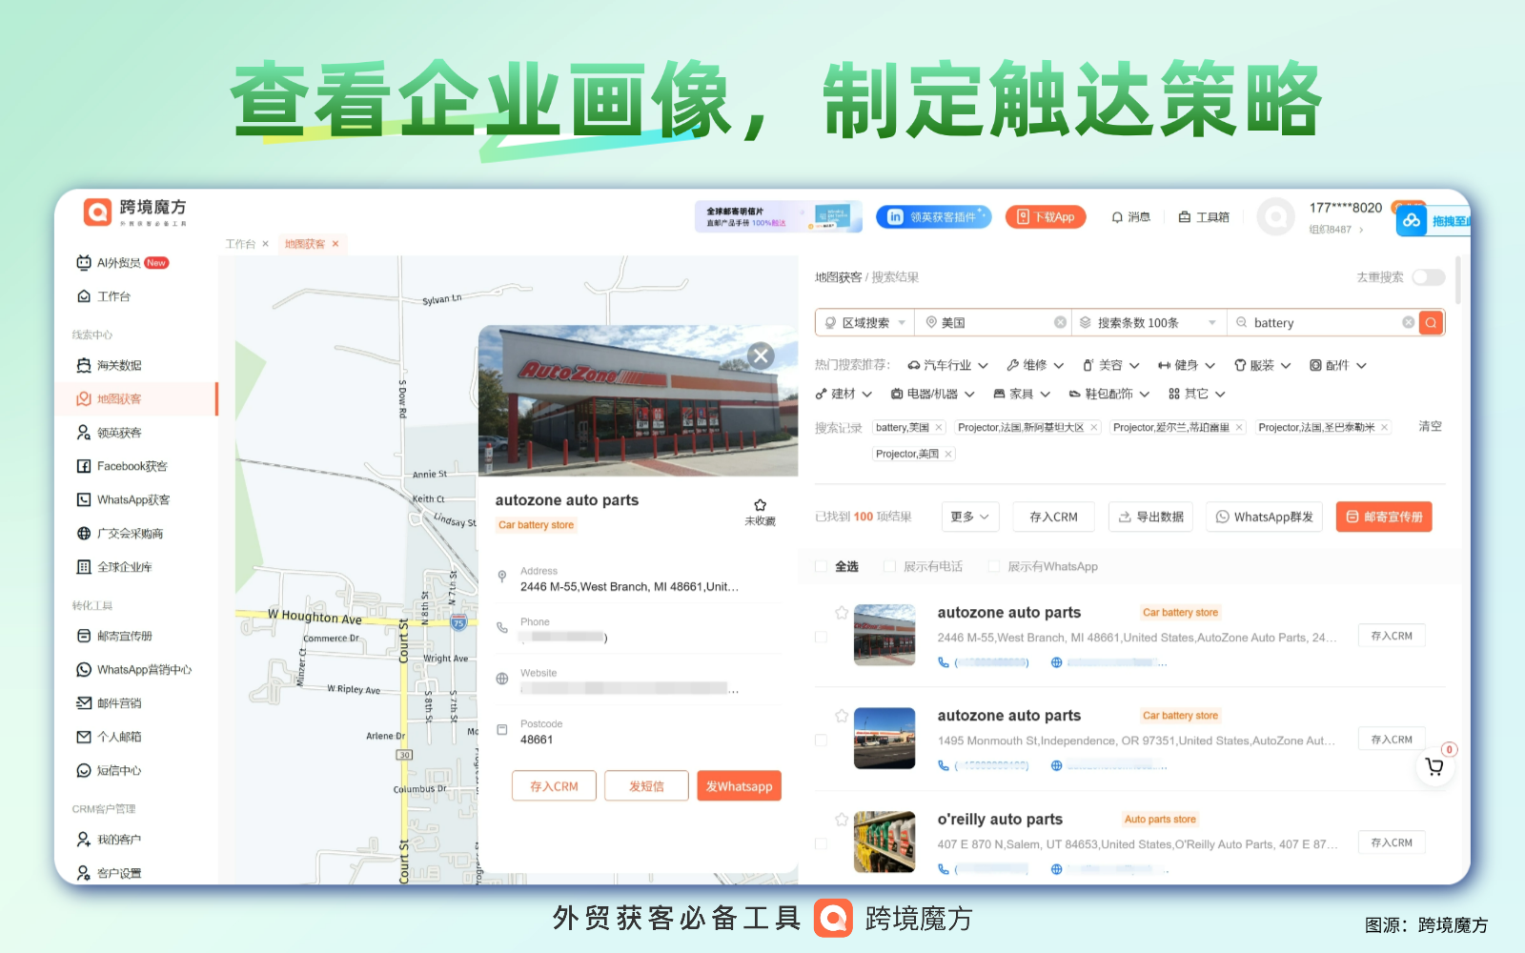
Task: Clear the battery keyword with X icon
Action: pyautogui.click(x=1408, y=323)
